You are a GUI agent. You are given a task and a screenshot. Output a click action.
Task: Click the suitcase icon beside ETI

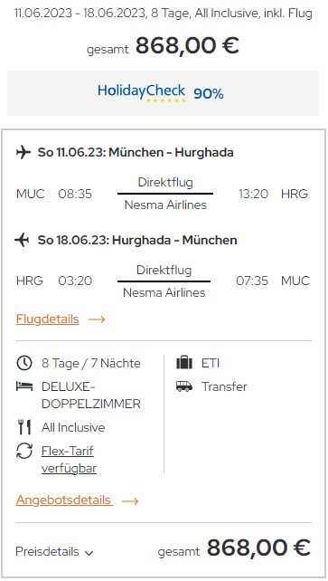[184, 362]
